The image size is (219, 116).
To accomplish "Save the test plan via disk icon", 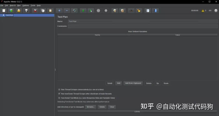I will tap(26, 11).
